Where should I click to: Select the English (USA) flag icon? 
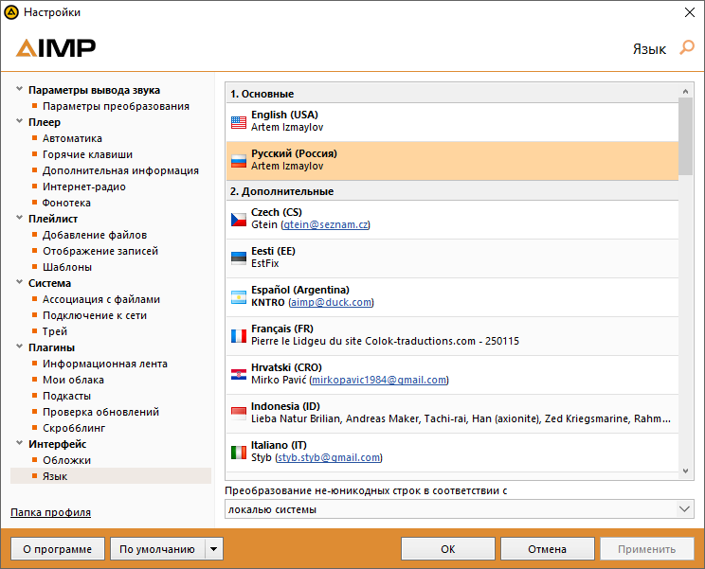239,121
